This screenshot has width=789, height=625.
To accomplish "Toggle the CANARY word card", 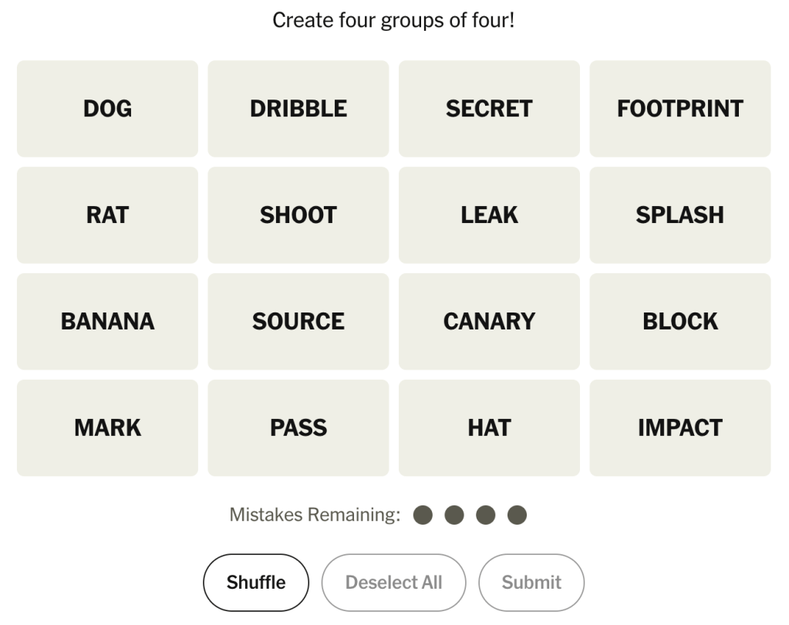I will [489, 321].
